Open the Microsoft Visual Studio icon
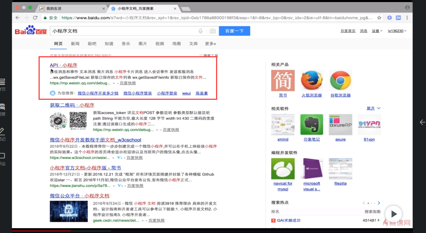The height and width of the screenshot is (233, 426). click(x=312, y=169)
